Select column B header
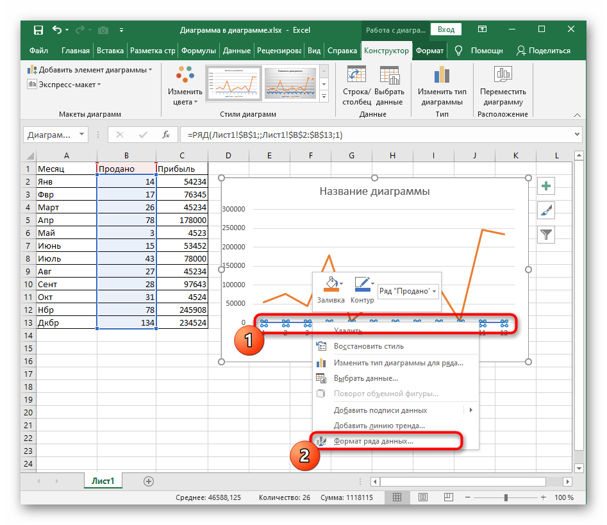 126,156
